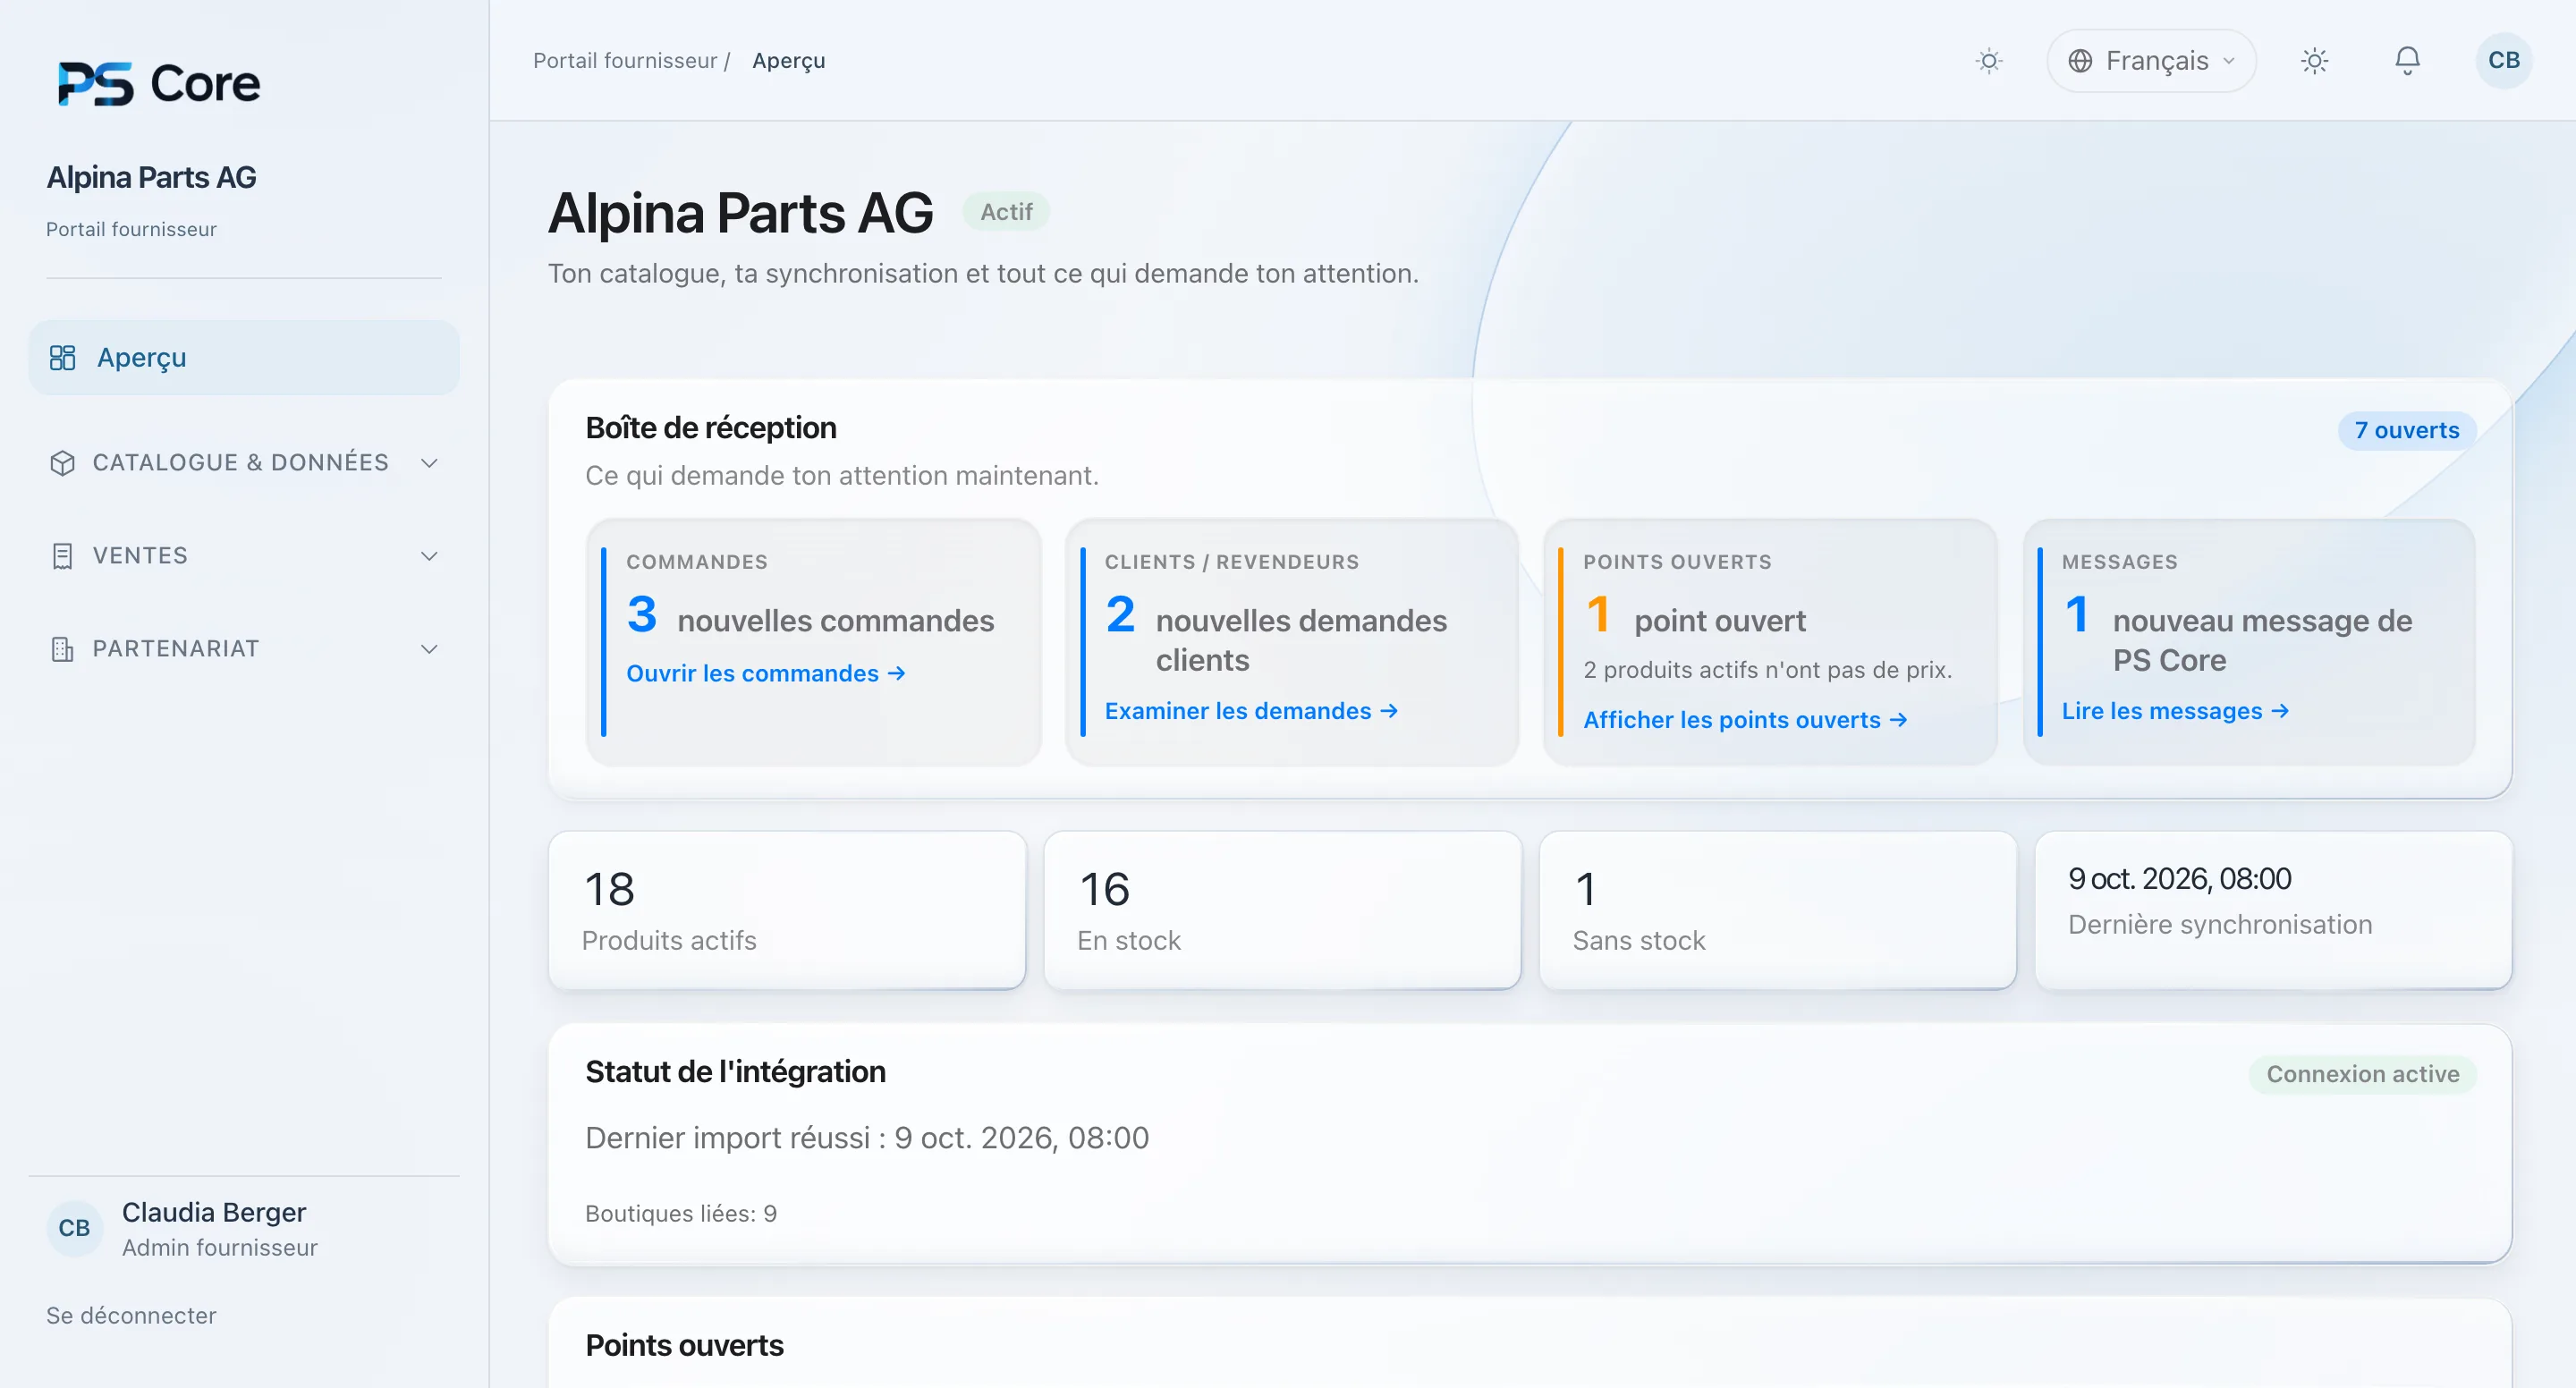This screenshot has width=2576, height=1388.
Task: Open the VENTES menu label
Action: (140, 556)
